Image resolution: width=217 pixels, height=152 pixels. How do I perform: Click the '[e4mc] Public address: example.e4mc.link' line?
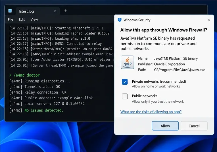[x=51, y=98]
